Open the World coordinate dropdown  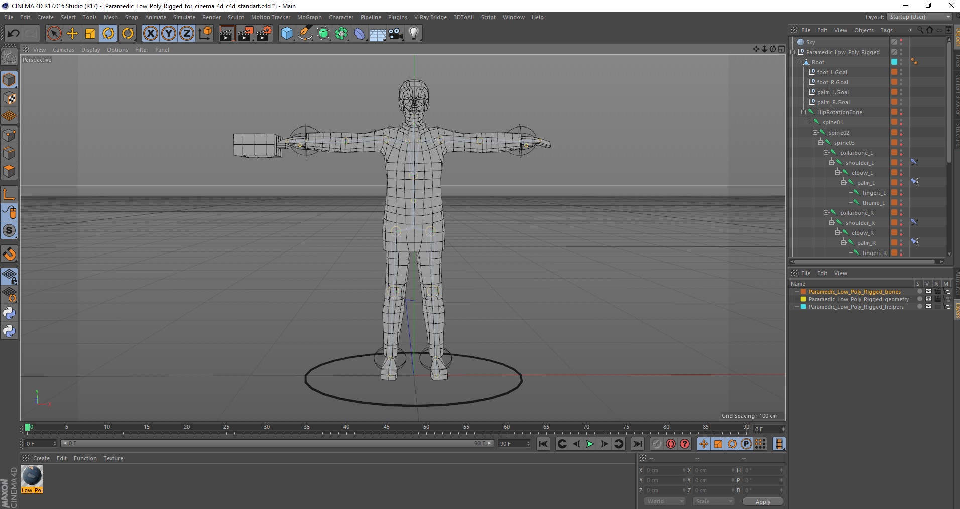665,501
